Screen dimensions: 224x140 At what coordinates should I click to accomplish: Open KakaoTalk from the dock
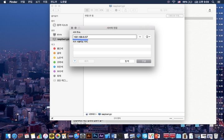tap(52, 136)
